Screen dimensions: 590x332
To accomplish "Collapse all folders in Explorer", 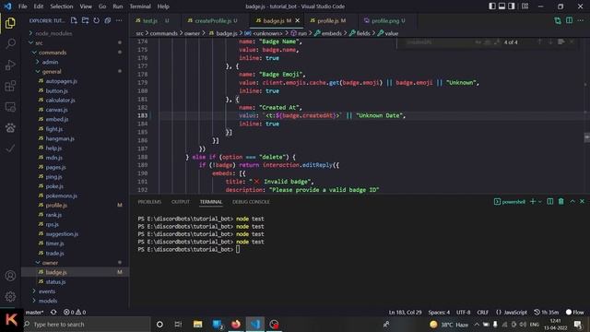I will (108, 20).
